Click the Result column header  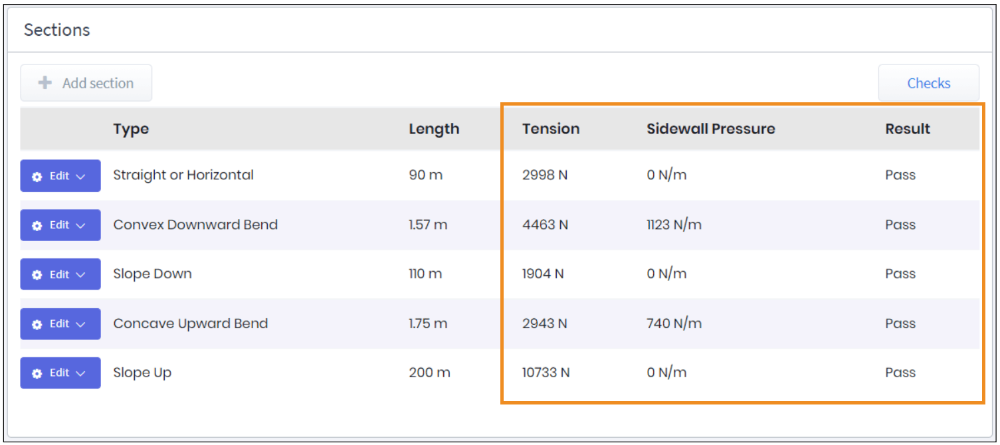[908, 129]
